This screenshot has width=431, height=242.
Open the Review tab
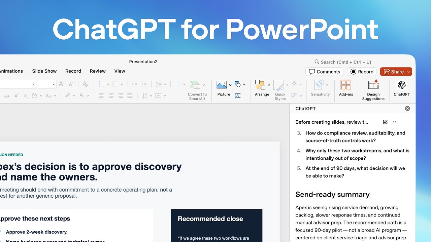click(98, 71)
